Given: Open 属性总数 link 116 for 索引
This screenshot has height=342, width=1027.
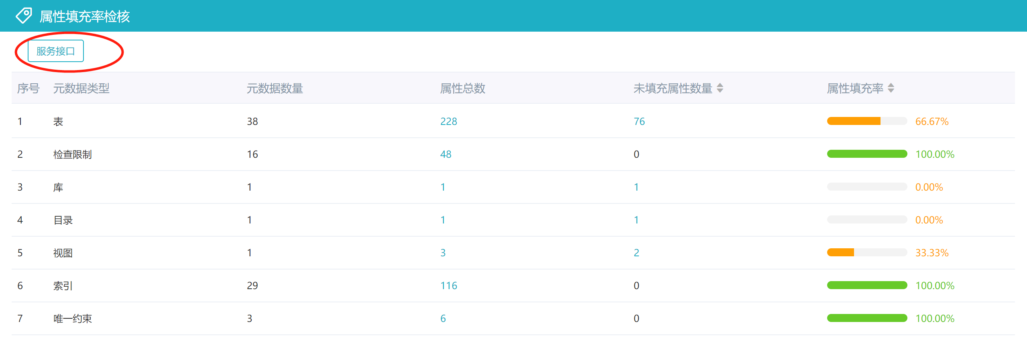Looking at the screenshot, I should (x=449, y=286).
